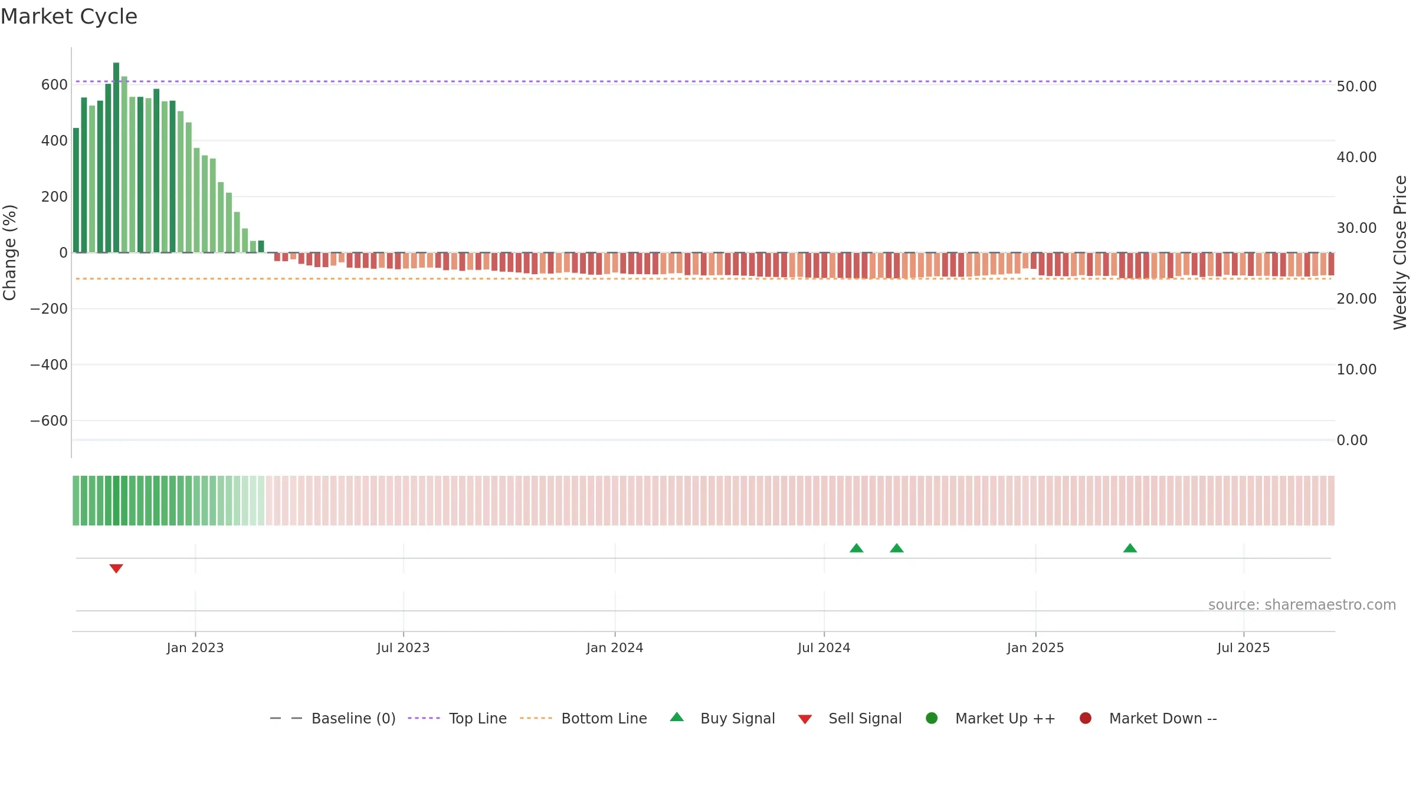Viewport: 1416px width, 796px height.
Task: Click the source: sharemaestro.com text
Action: (1302, 604)
